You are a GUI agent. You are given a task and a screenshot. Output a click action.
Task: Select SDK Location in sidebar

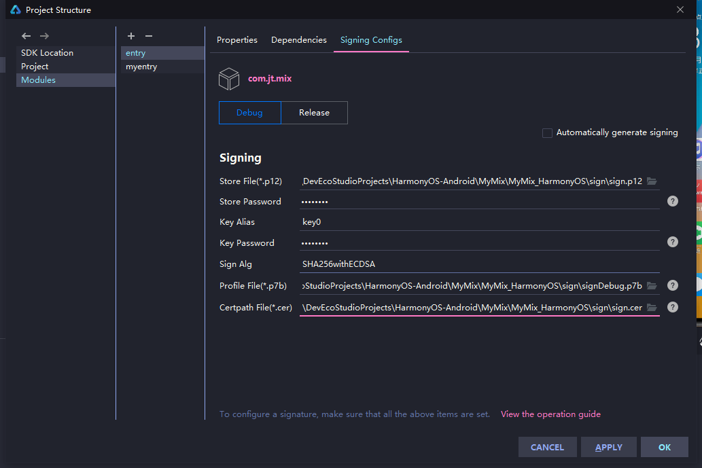click(x=66, y=53)
